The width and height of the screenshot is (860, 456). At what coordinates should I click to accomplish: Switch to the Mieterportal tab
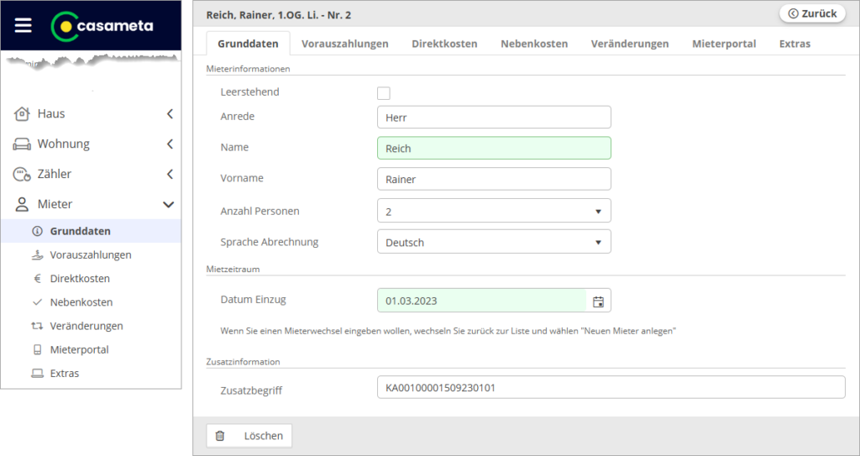(x=724, y=44)
